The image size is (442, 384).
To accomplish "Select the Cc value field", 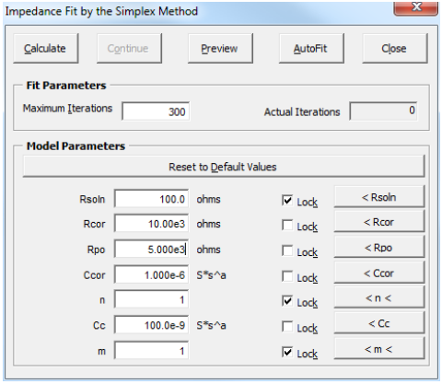I will pyautogui.click(x=151, y=325).
